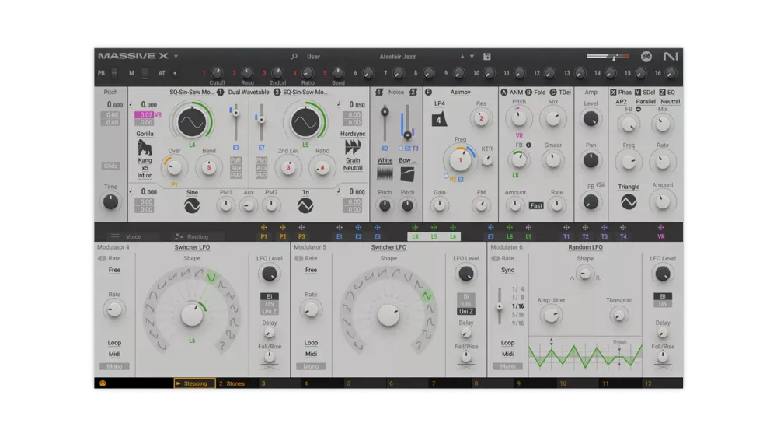
Task: Select the Tri phase modulation oscillator icon
Action: tap(305, 205)
